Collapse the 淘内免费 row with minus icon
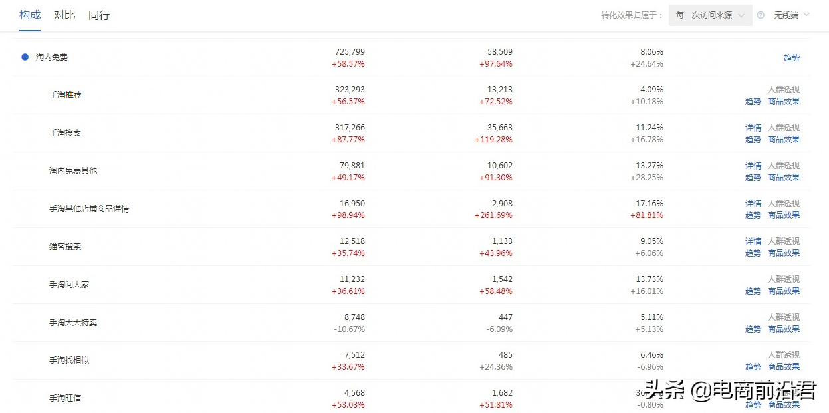 [25, 57]
